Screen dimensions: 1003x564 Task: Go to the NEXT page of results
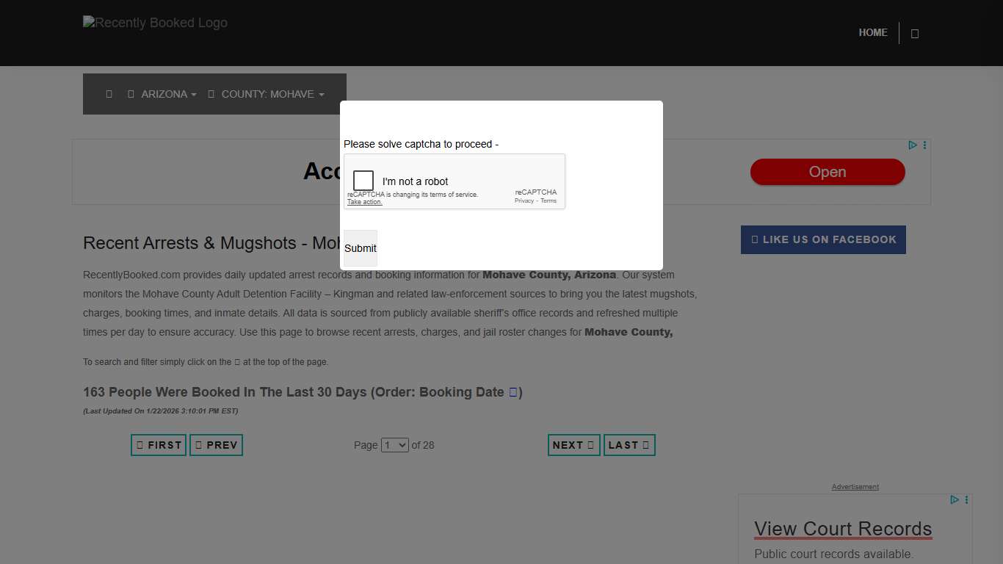[x=573, y=445]
